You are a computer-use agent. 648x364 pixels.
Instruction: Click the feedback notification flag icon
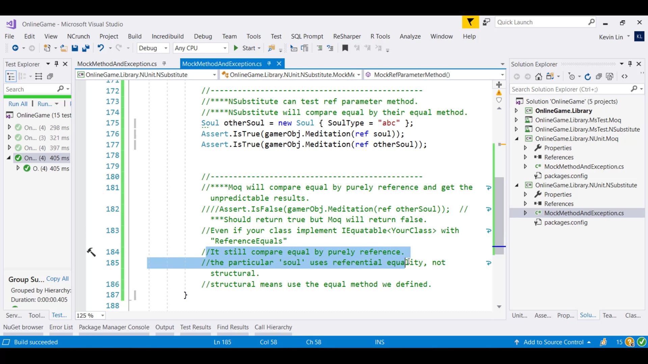(470, 22)
